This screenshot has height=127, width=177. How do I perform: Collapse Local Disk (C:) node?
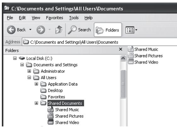point(15,58)
